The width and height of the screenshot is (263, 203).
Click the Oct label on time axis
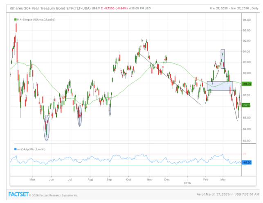(128, 180)
